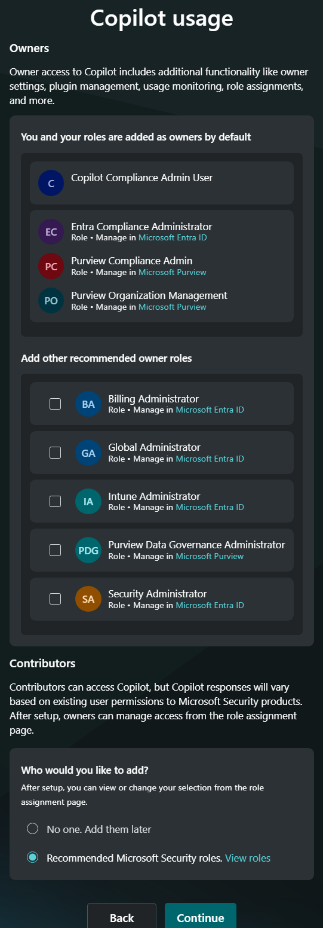Click the Continue button

201,917
